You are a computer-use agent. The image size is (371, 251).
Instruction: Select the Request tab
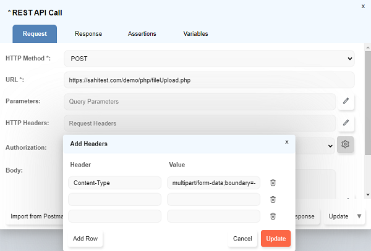coord(35,34)
